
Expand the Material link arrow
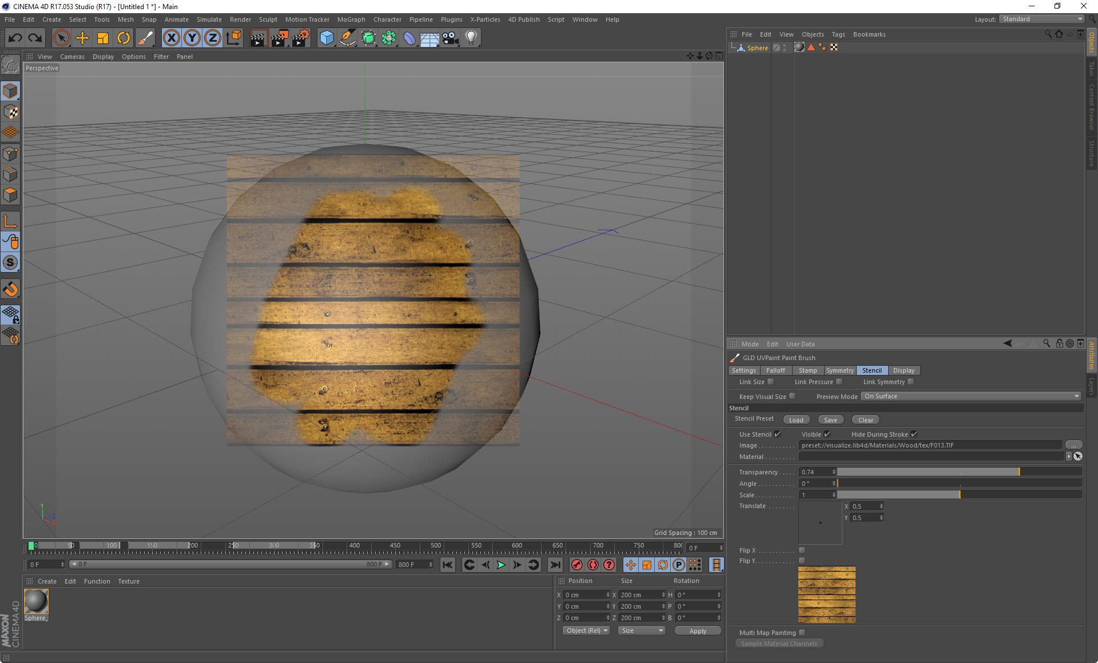click(1068, 457)
